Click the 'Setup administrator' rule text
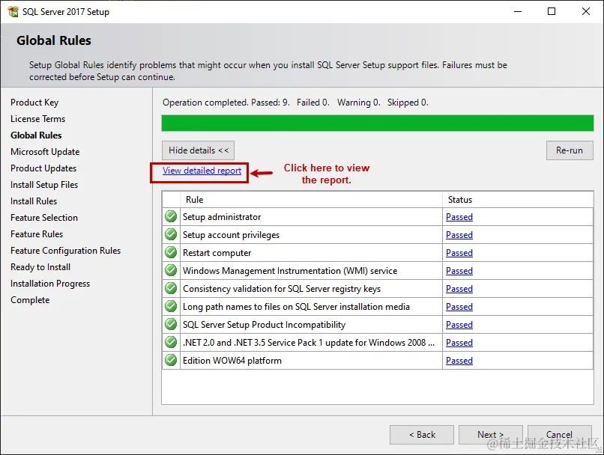The height and width of the screenshot is (455, 604). [222, 217]
